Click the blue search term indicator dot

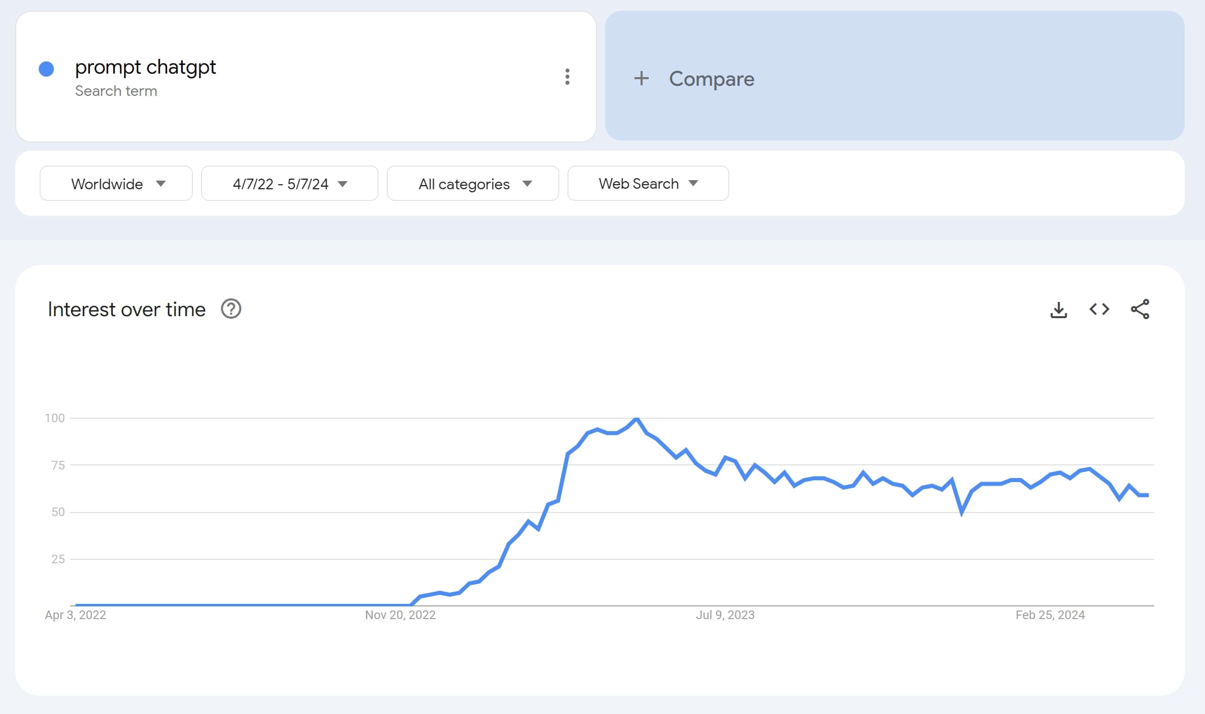click(46, 69)
